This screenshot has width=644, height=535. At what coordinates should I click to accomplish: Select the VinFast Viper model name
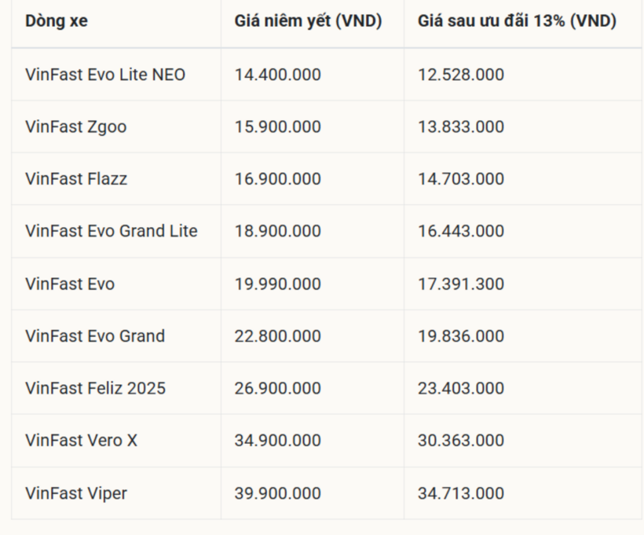pos(76,493)
